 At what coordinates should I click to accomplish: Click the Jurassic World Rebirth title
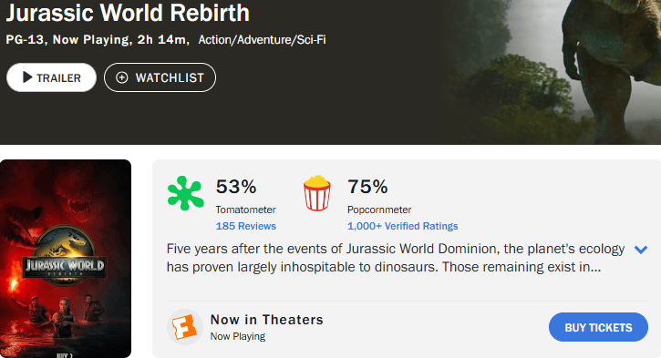tap(128, 13)
